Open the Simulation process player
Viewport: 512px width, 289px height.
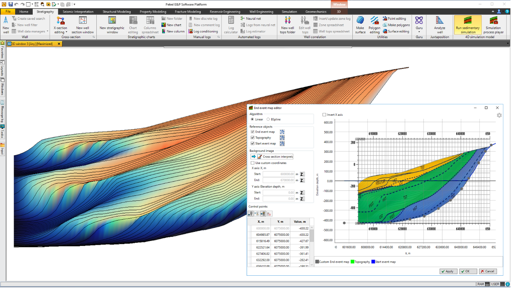coord(493,24)
